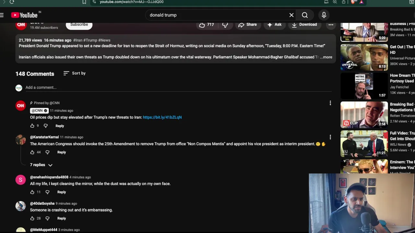Click the browser address bar URL

pyautogui.click(x=132, y=2)
